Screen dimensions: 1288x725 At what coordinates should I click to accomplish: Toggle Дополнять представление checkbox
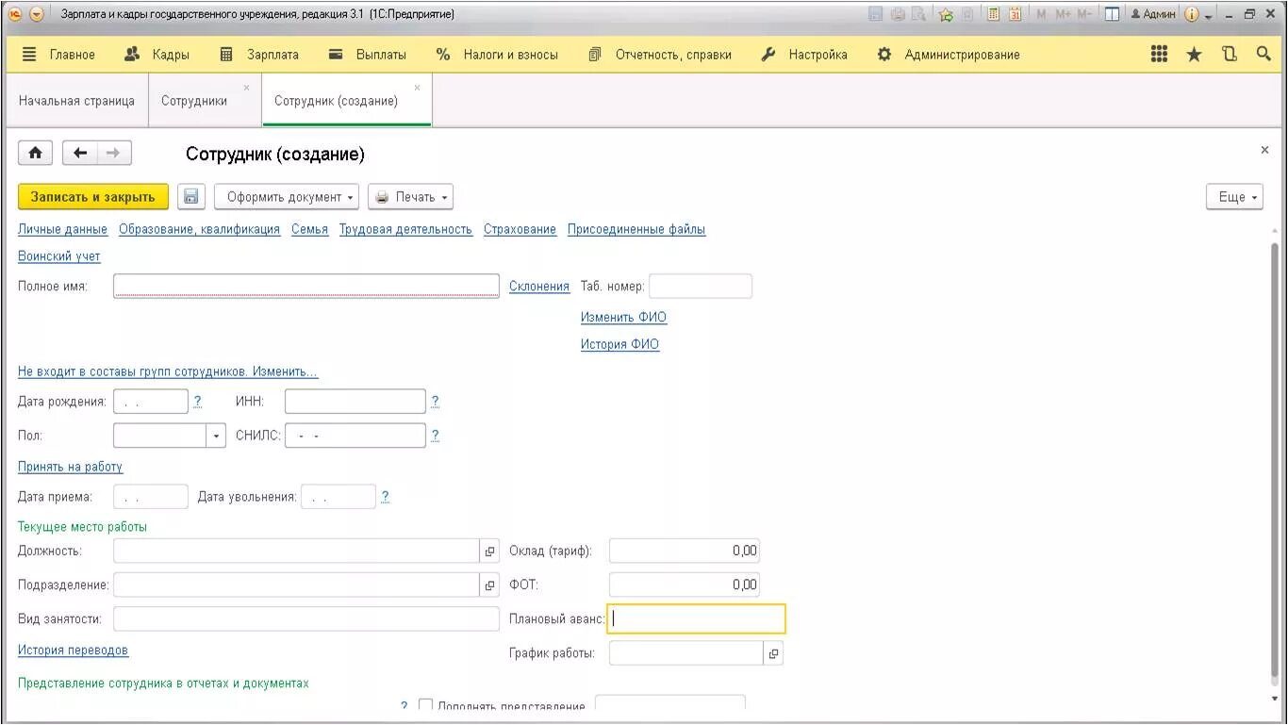tap(425, 705)
